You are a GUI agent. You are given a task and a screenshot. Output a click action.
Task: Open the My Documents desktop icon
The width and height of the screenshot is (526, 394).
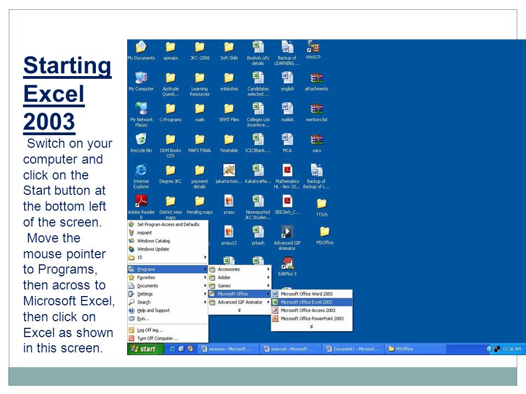tap(141, 50)
